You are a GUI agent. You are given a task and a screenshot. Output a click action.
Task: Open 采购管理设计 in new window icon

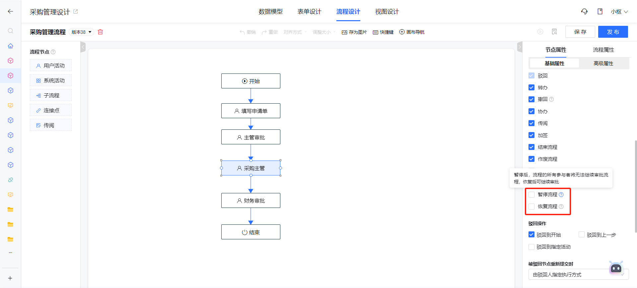point(76,12)
